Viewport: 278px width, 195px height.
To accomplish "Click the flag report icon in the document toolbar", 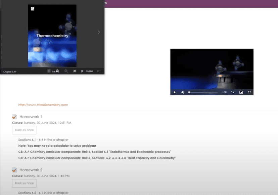I will [82, 71].
